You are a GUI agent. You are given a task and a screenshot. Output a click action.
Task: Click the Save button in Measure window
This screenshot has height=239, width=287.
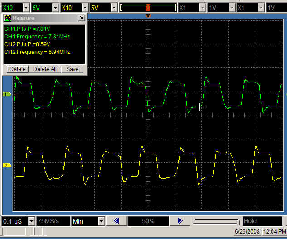click(72, 69)
